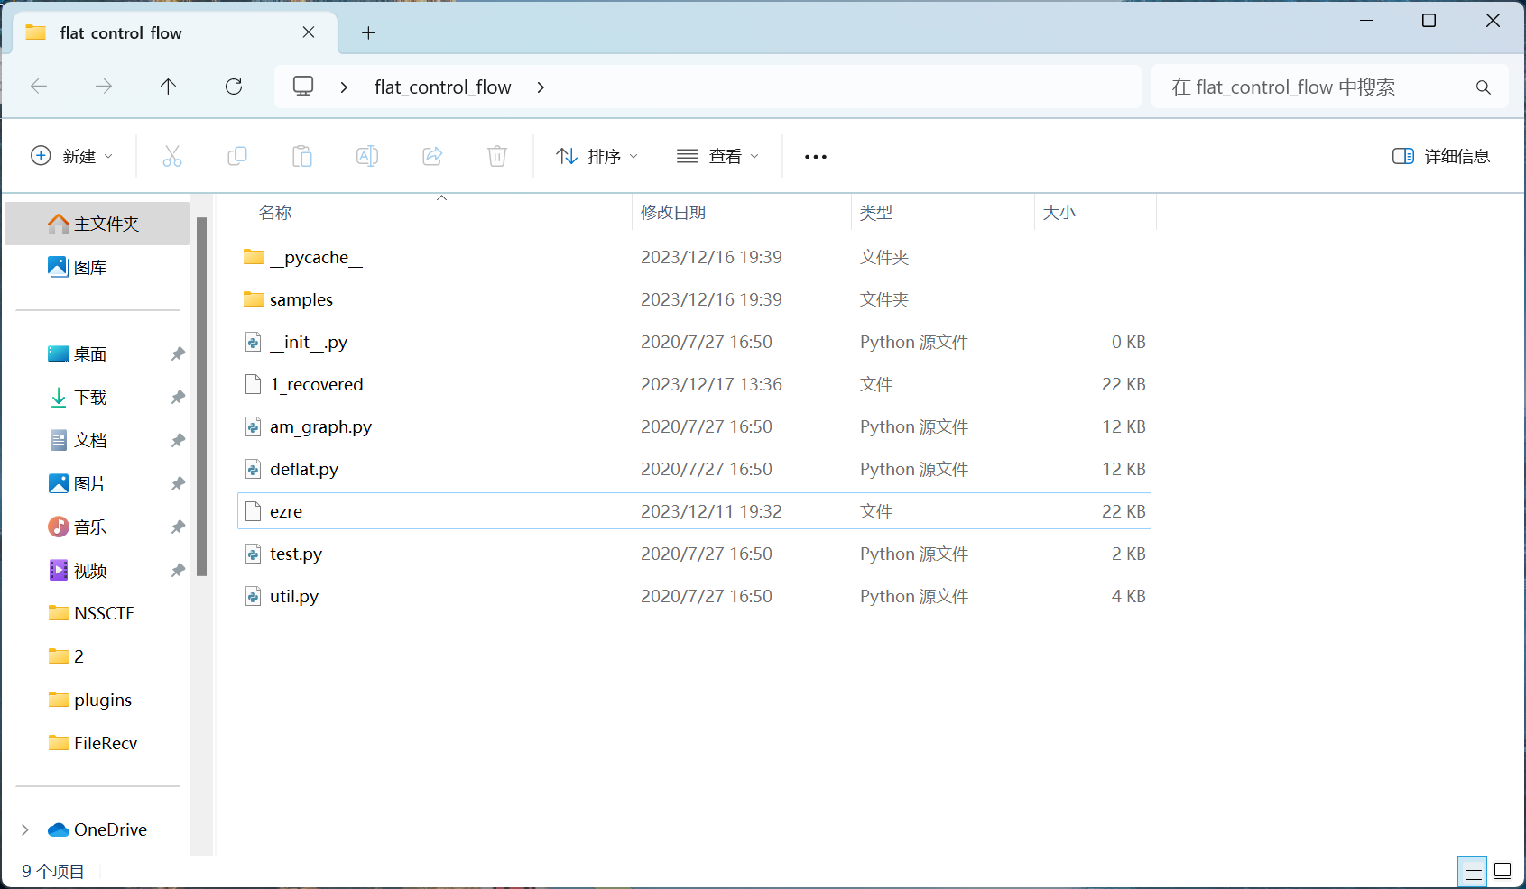Open the 排序 sort dropdown

point(597,156)
